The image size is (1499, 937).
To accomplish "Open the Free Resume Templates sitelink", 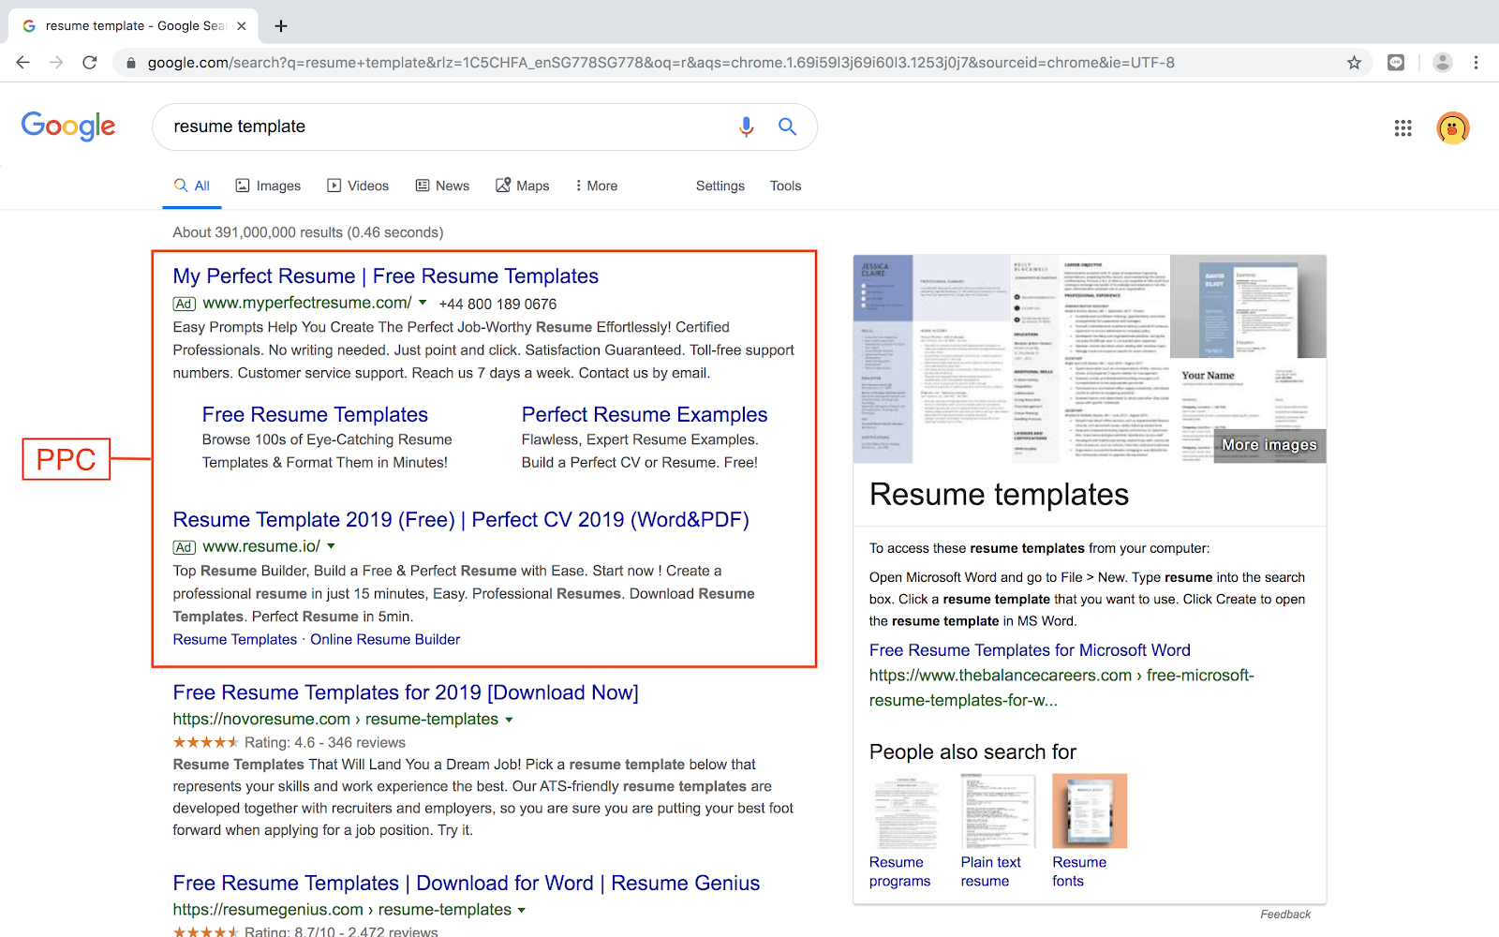I will pos(315,415).
